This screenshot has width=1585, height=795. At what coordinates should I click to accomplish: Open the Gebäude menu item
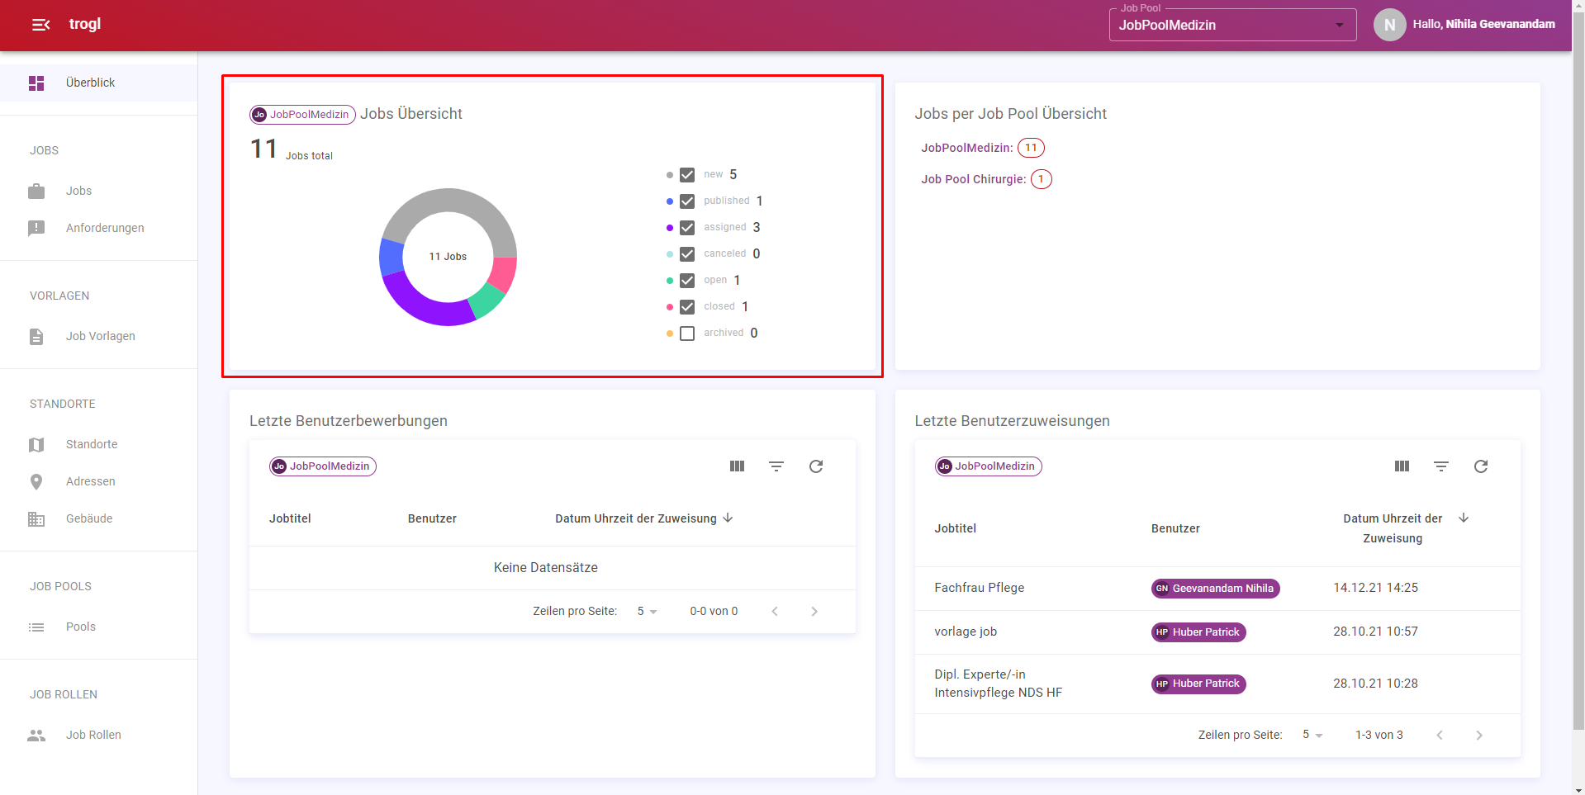pos(98,518)
